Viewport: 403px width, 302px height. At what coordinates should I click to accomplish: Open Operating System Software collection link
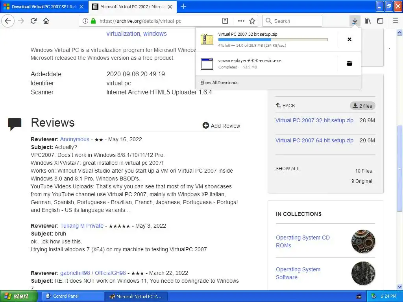pyautogui.click(x=298, y=273)
